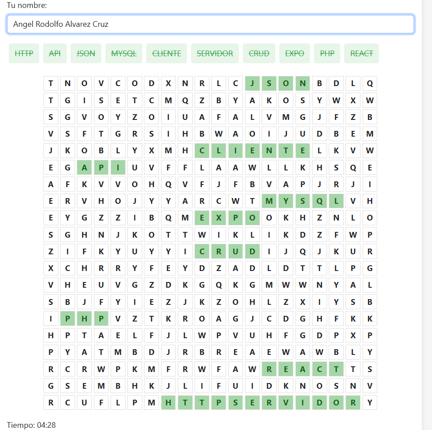Click highlighted letter A of API in grid
The height and width of the screenshot is (430, 432).
coord(84,168)
